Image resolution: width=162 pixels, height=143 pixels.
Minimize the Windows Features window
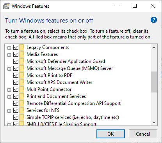click(x=117, y=6)
